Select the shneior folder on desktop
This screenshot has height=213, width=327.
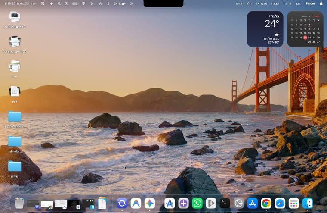click(x=15, y=144)
